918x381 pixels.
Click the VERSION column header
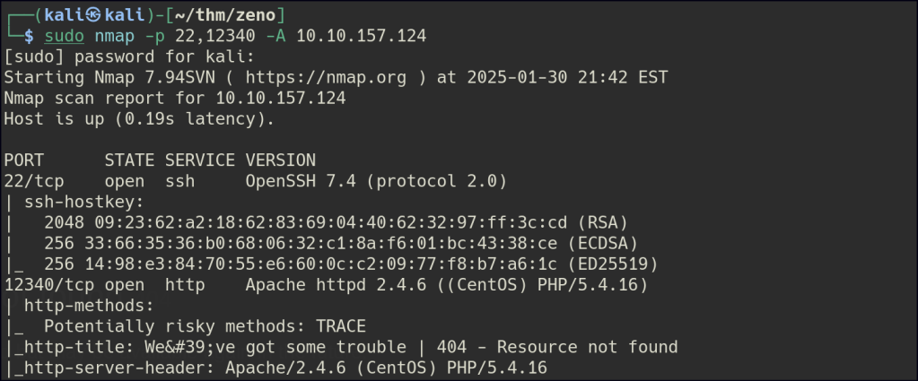click(x=280, y=160)
